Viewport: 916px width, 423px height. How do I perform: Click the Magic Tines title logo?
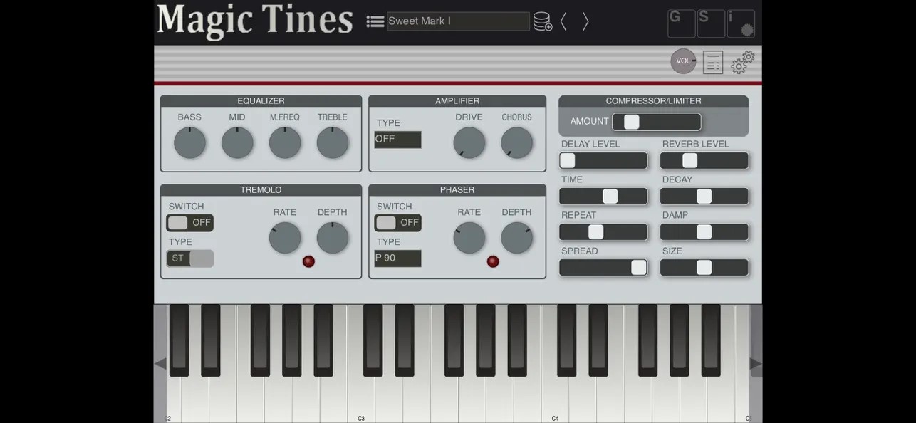click(x=255, y=21)
